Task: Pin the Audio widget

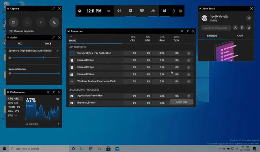Action: tap(53, 37)
